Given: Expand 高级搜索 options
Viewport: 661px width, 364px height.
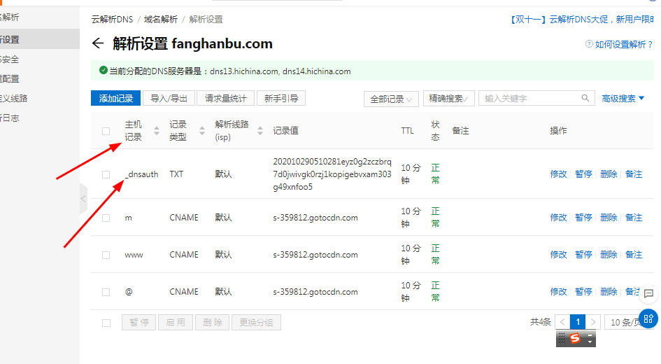Looking at the screenshot, I should pos(623,98).
